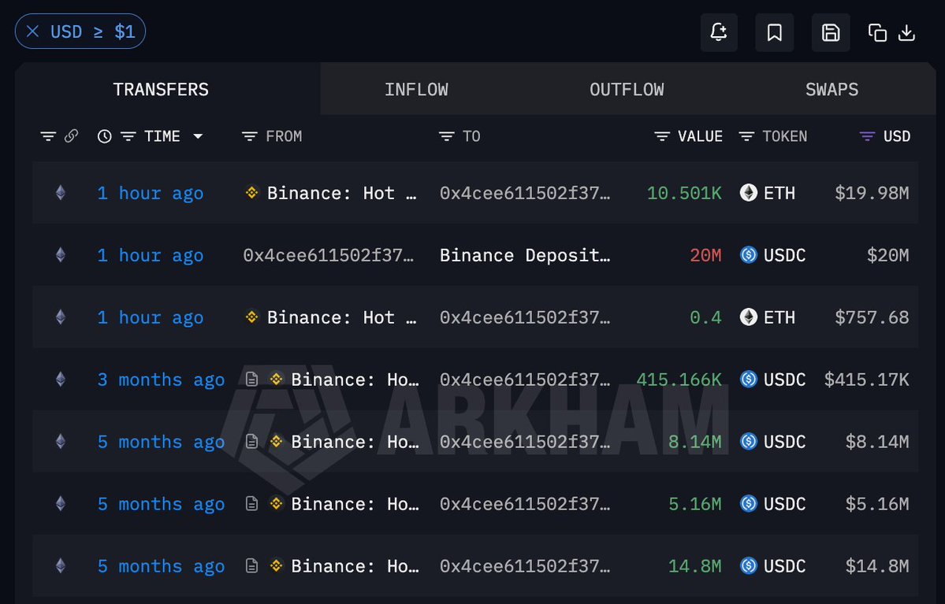Click the copy icon
Image resolution: width=945 pixels, height=604 pixels.
coord(877,32)
